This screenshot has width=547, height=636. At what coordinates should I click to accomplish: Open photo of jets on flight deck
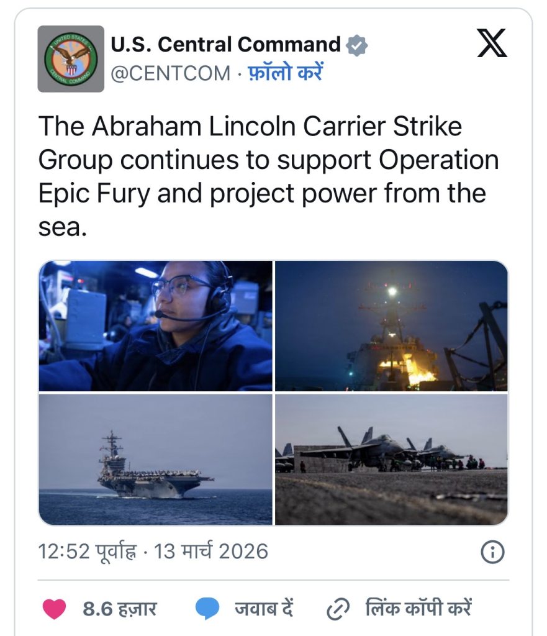point(391,459)
